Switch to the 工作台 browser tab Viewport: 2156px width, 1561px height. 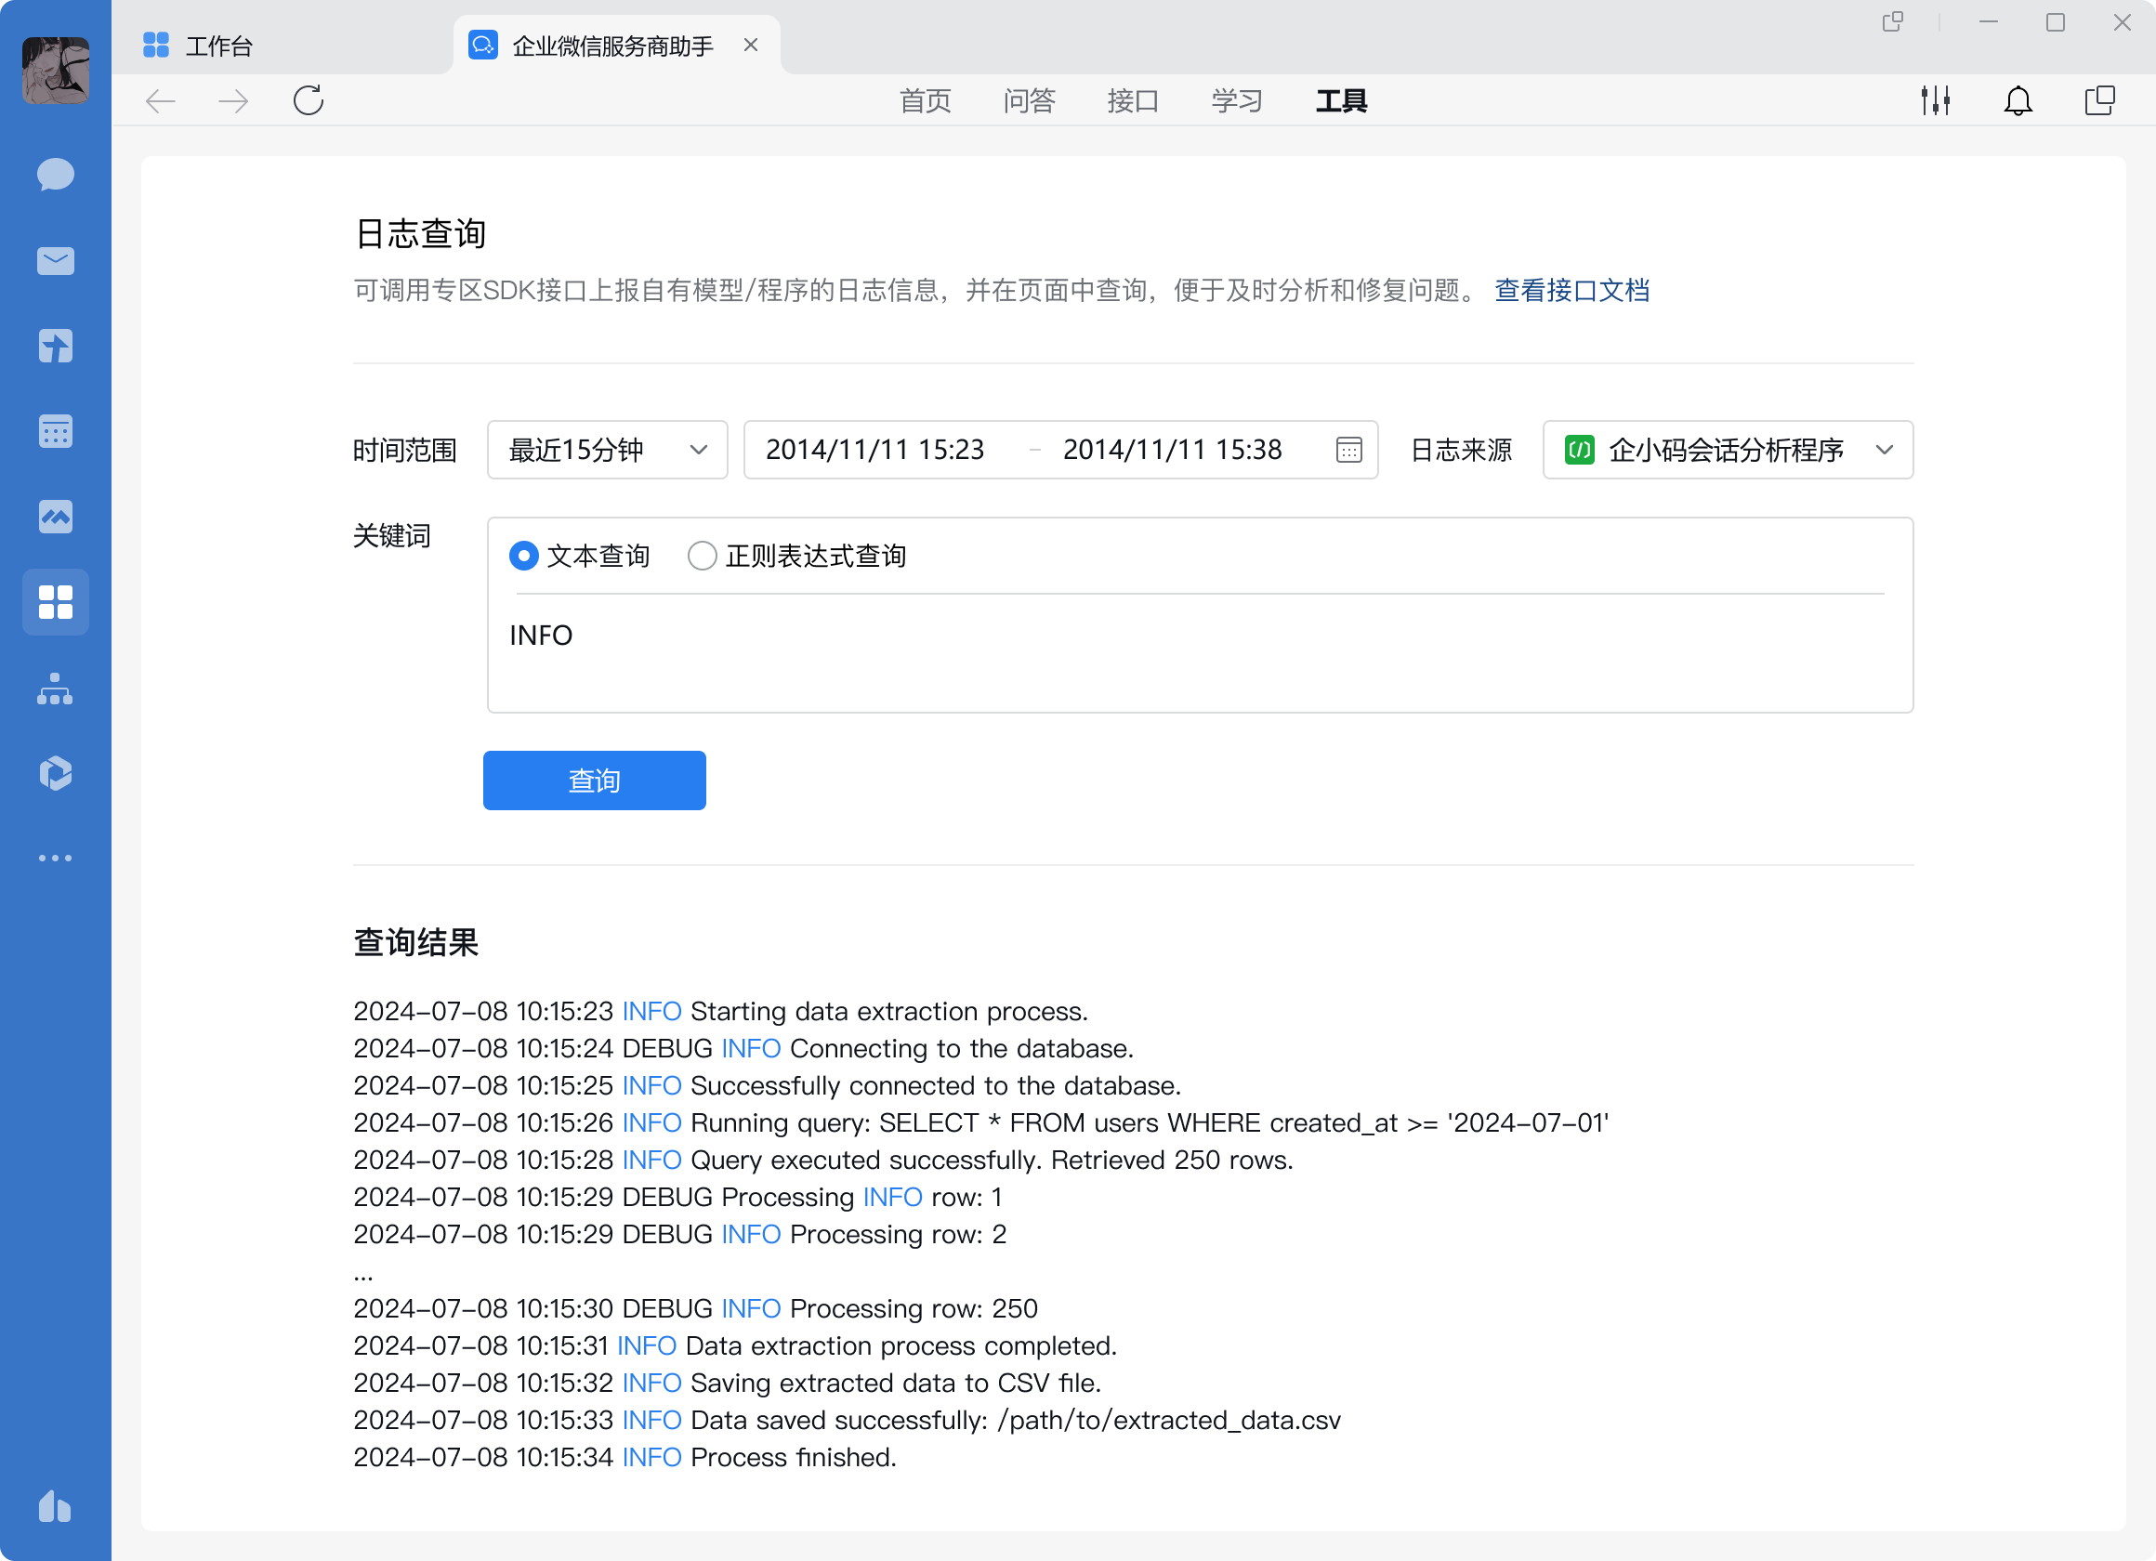218,46
